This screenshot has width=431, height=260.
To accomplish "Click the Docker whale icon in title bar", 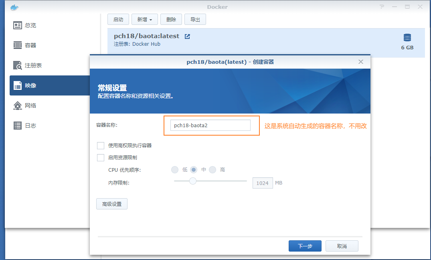I will [14, 7].
